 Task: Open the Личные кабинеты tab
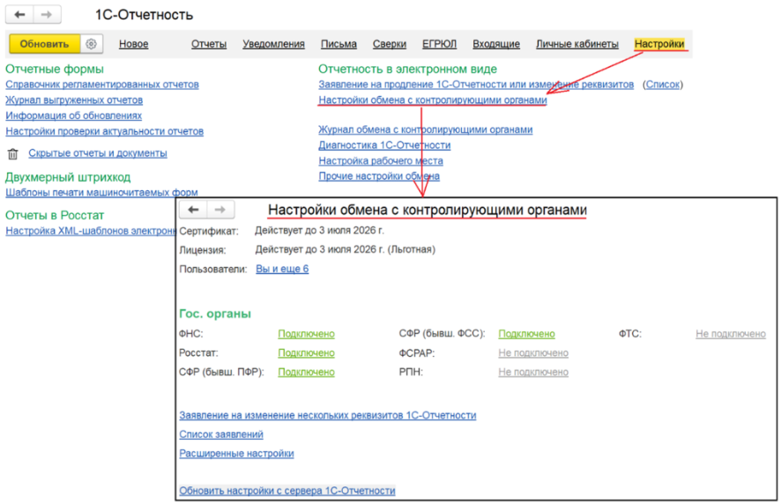click(577, 44)
